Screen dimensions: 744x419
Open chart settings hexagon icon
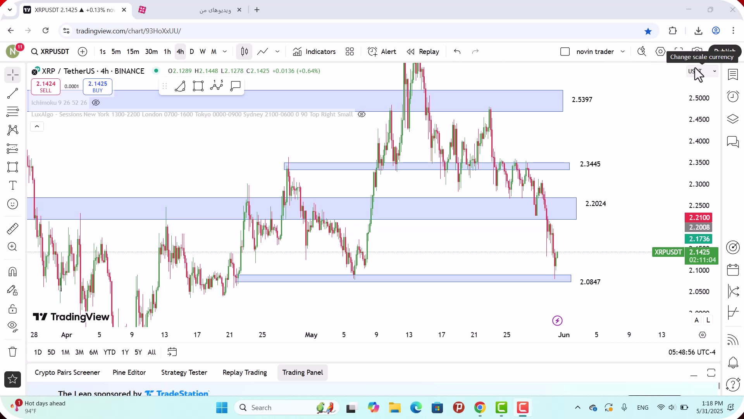661,52
